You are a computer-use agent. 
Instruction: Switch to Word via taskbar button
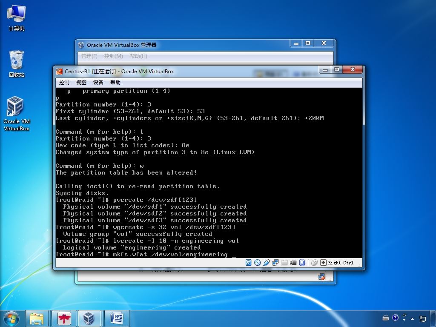[117, 318]
